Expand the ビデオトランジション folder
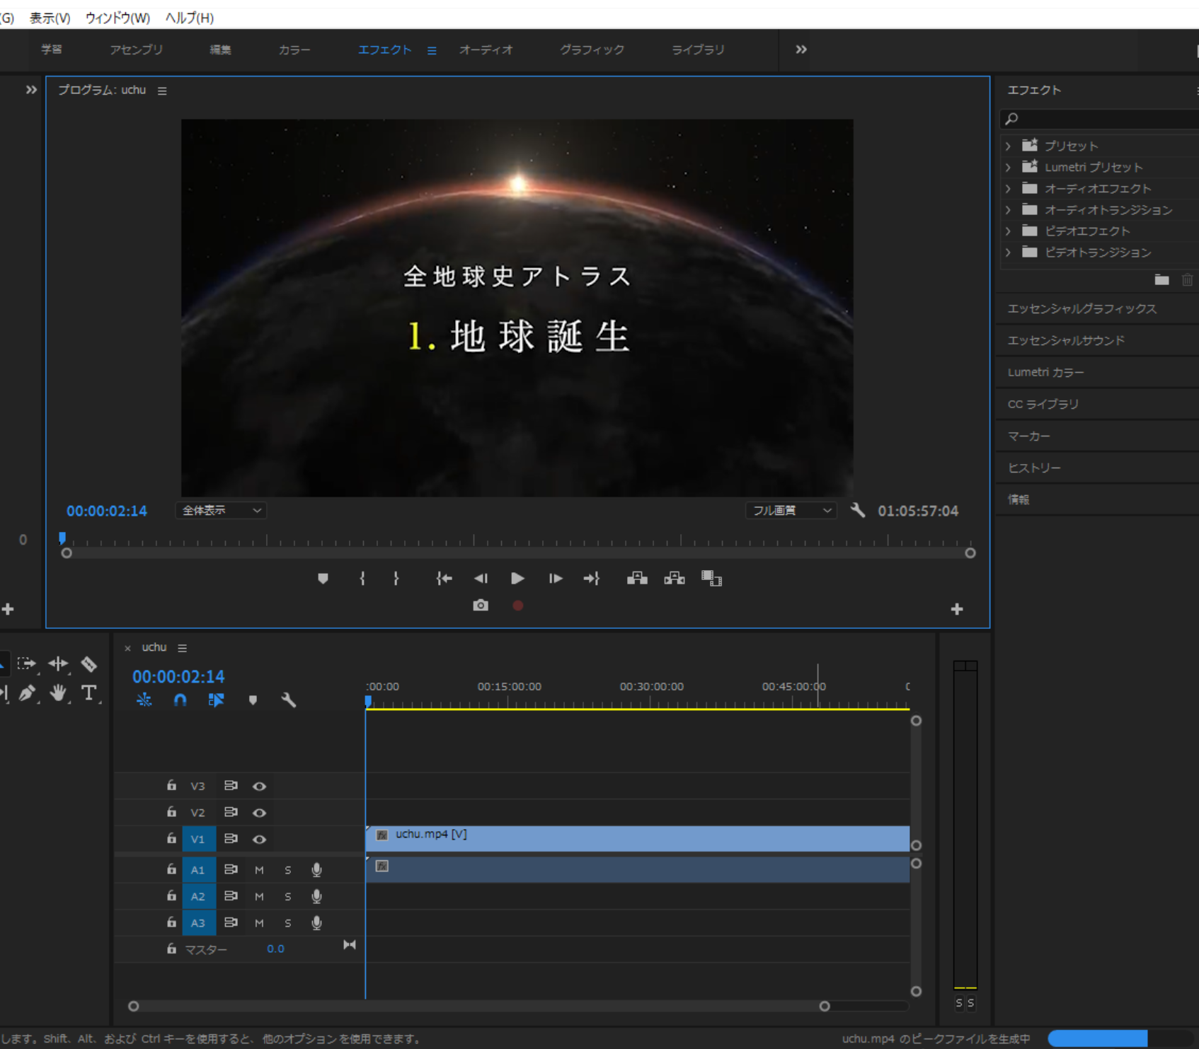The height and width of the screenshot is (1049, 1199). pyautogui.click(x=1009, y=253)
